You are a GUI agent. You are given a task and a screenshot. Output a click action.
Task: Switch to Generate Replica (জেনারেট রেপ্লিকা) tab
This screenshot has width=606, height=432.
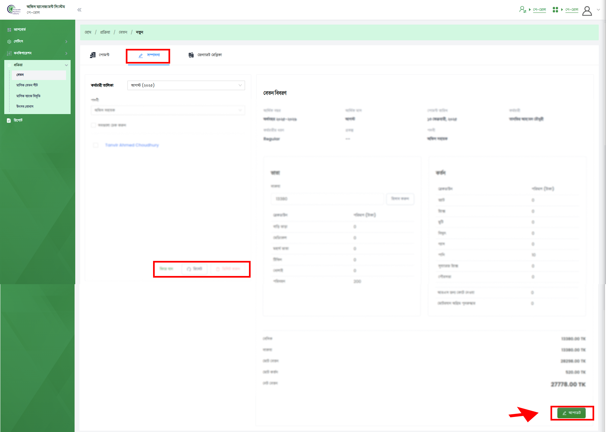(x=205, y=55)
